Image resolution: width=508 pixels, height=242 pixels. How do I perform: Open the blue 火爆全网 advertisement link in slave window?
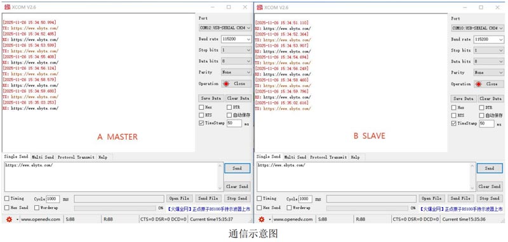pos(462,209)
